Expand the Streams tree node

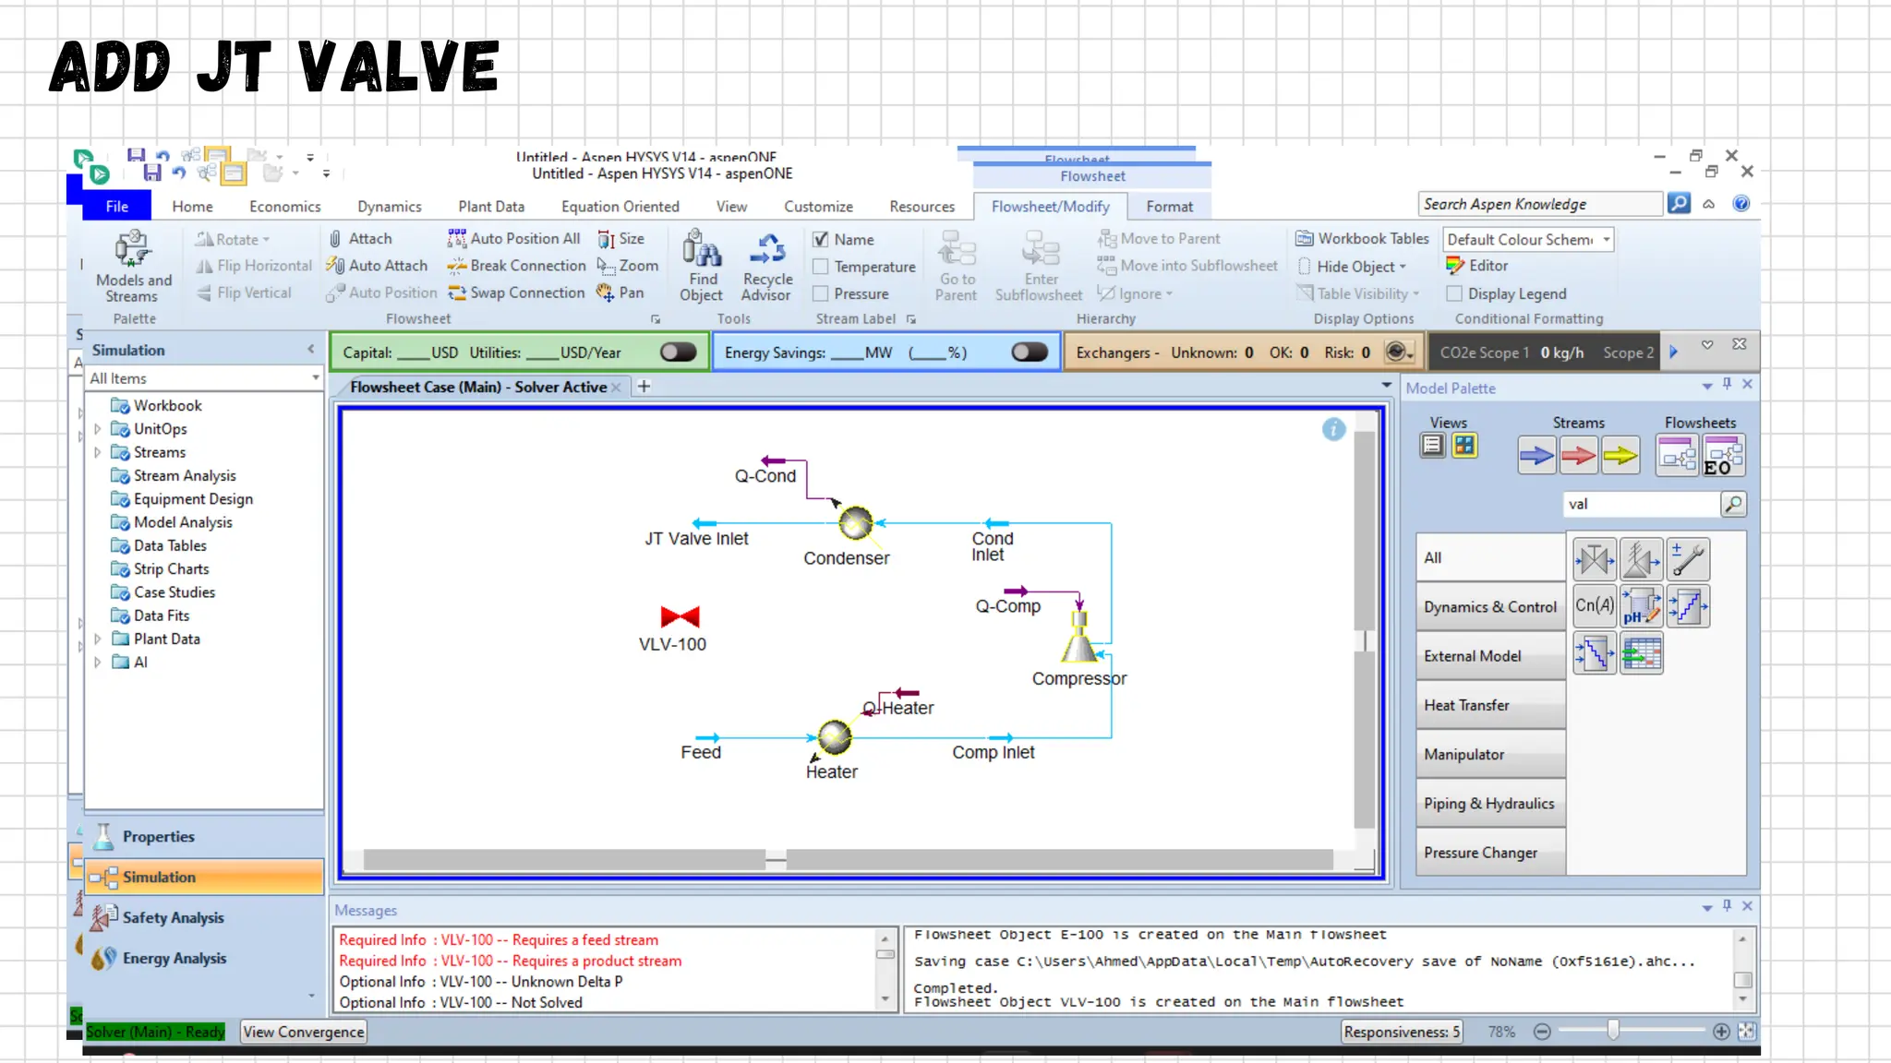pyautogui.click(x=98, y=452)
